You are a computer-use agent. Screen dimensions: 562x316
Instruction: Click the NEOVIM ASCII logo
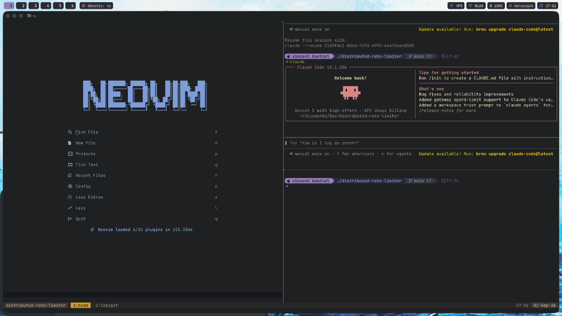point(145,95)
